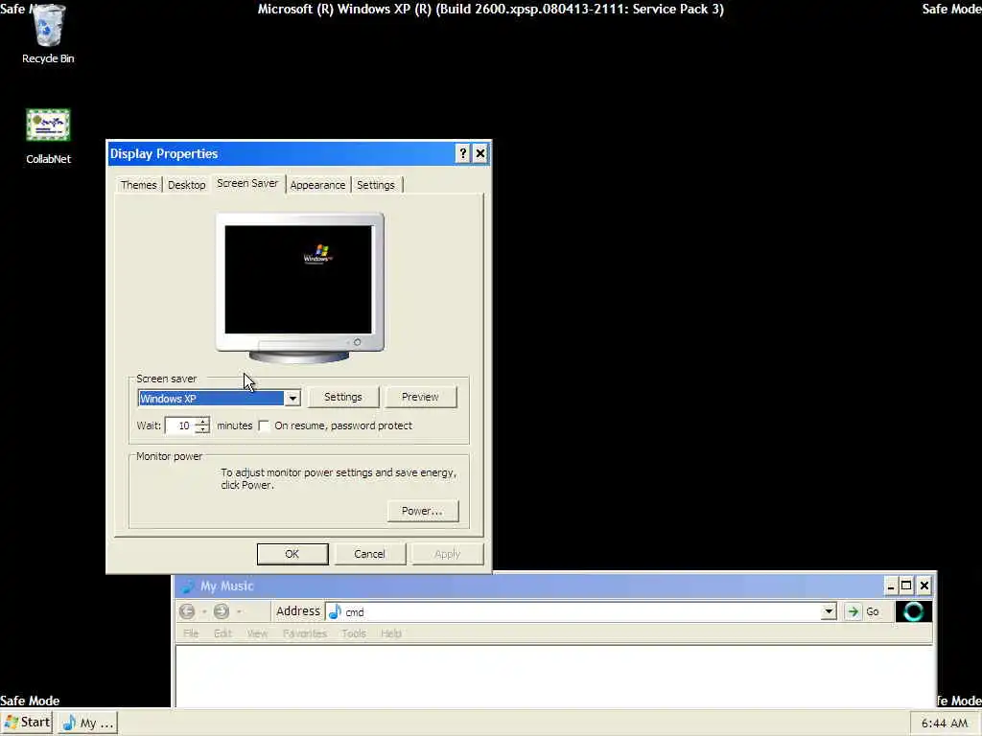This screenshot has height=736, width=982.
Task: Click the help question mark in Display Properties
Action: [x=462, y=153]
